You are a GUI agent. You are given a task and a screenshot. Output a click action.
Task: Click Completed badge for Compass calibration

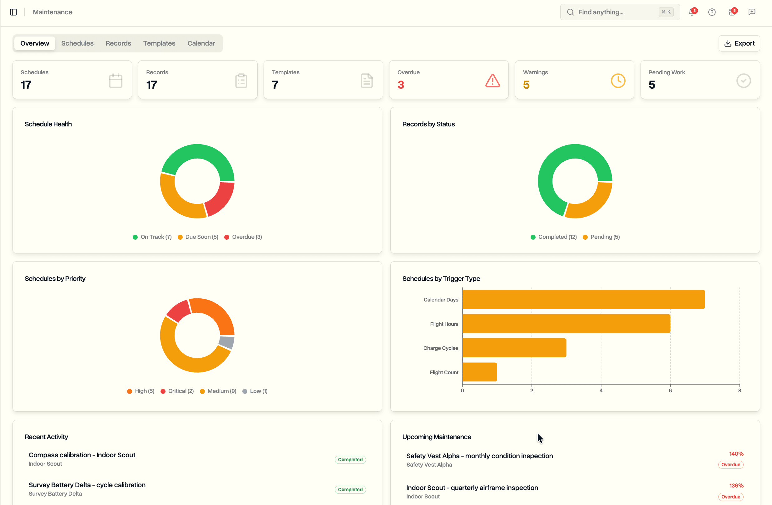pyautogui.click(x=350, y=460)
